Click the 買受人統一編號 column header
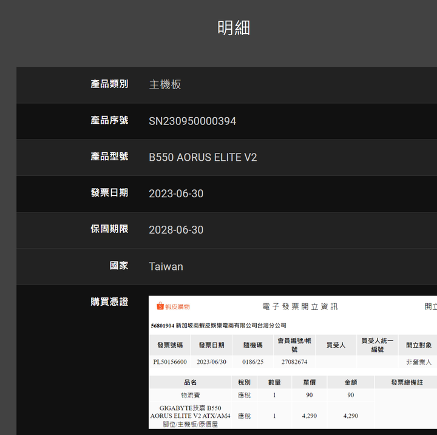 (x=378, y=345)
